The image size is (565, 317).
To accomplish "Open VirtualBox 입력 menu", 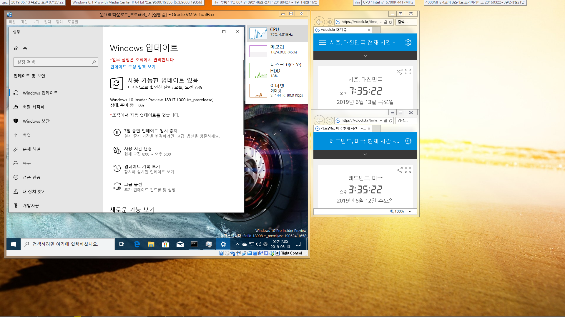I will click(x=47, y=22).
